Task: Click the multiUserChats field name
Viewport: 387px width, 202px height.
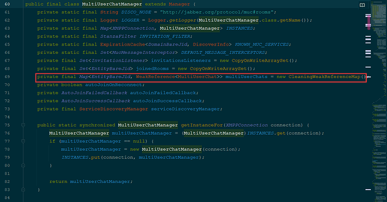Action: pyautogui.click(x=246, y=77)
